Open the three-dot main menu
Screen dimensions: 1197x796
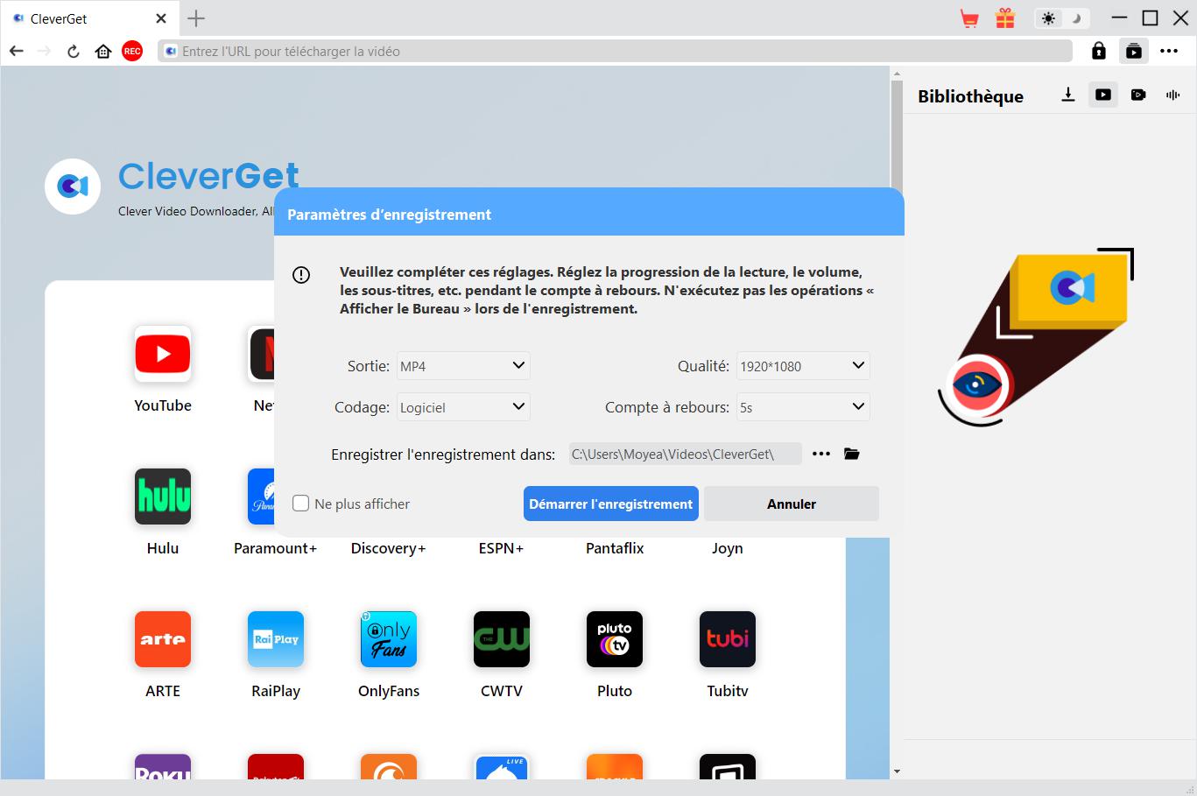point(1169,52)
